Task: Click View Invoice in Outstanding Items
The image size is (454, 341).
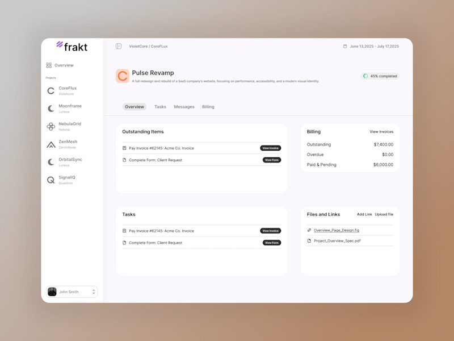Action: pos(271,148)
